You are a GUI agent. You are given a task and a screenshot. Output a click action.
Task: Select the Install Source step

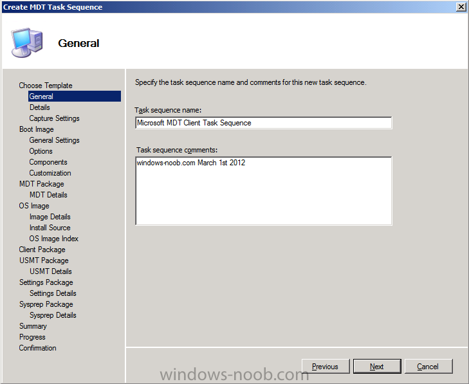(x=50, y=228)
